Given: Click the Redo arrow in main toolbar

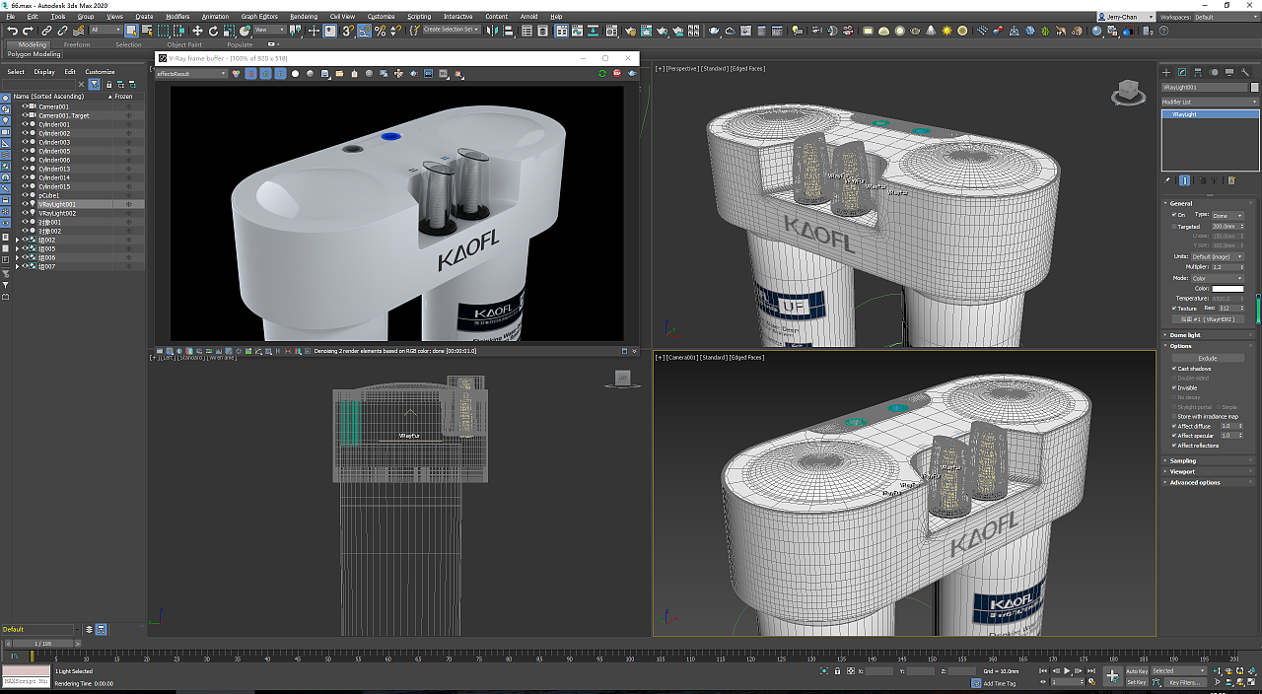Looking at the screenshot, I should [x=29, y=31].
